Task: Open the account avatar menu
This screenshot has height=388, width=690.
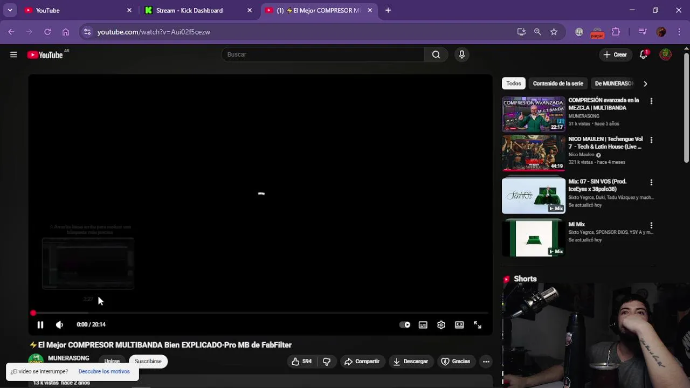Action: (x=666, y=54)
